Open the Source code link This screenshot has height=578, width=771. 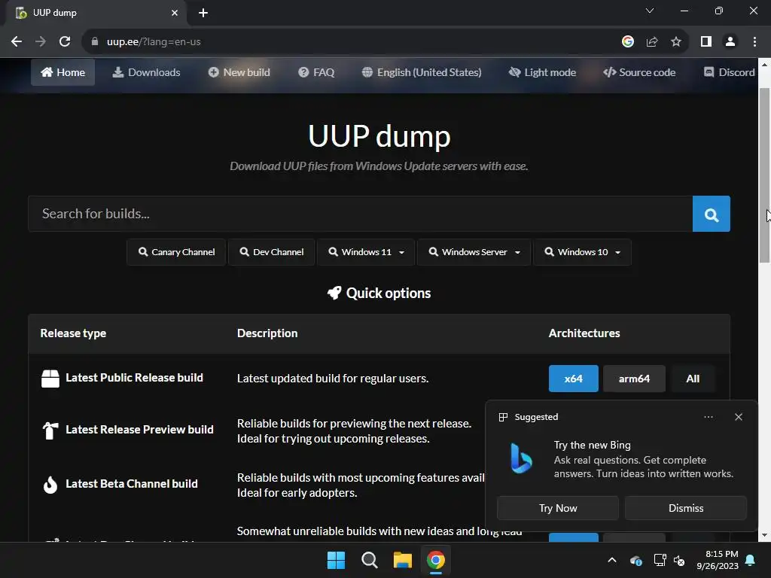click(x=639, y=72)
